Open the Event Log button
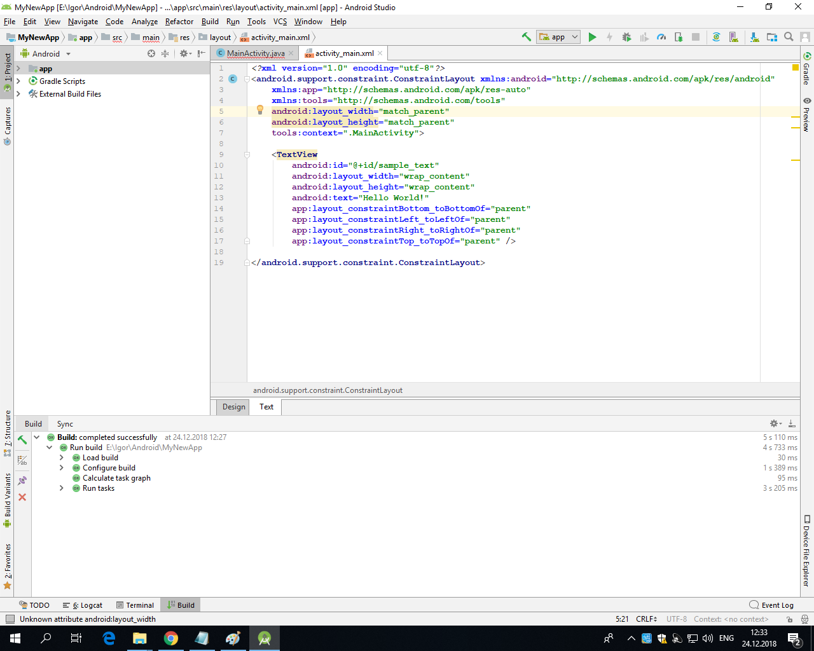Screen dimensions: 814x651 (771, 605)
